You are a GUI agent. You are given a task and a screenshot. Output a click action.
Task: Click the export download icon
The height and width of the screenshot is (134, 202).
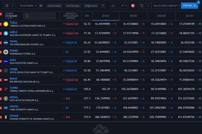(x=113, y=6)
